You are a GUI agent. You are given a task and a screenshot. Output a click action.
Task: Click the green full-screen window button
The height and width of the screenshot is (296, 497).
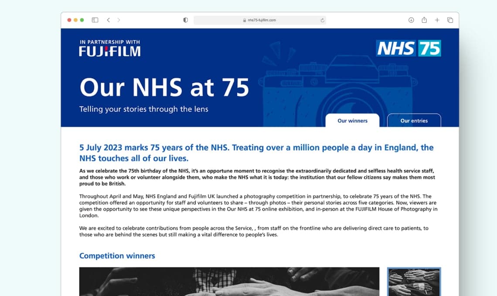[82, 20]
